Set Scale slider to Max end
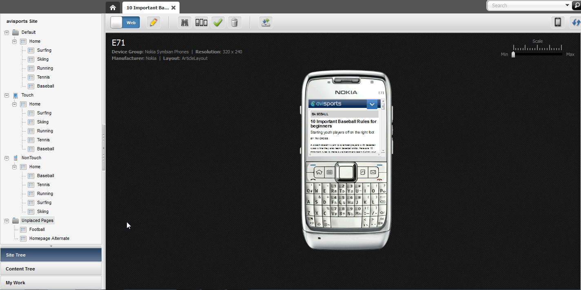The height and width of the screenshot is (290, 581). click(x=562, y=54)
